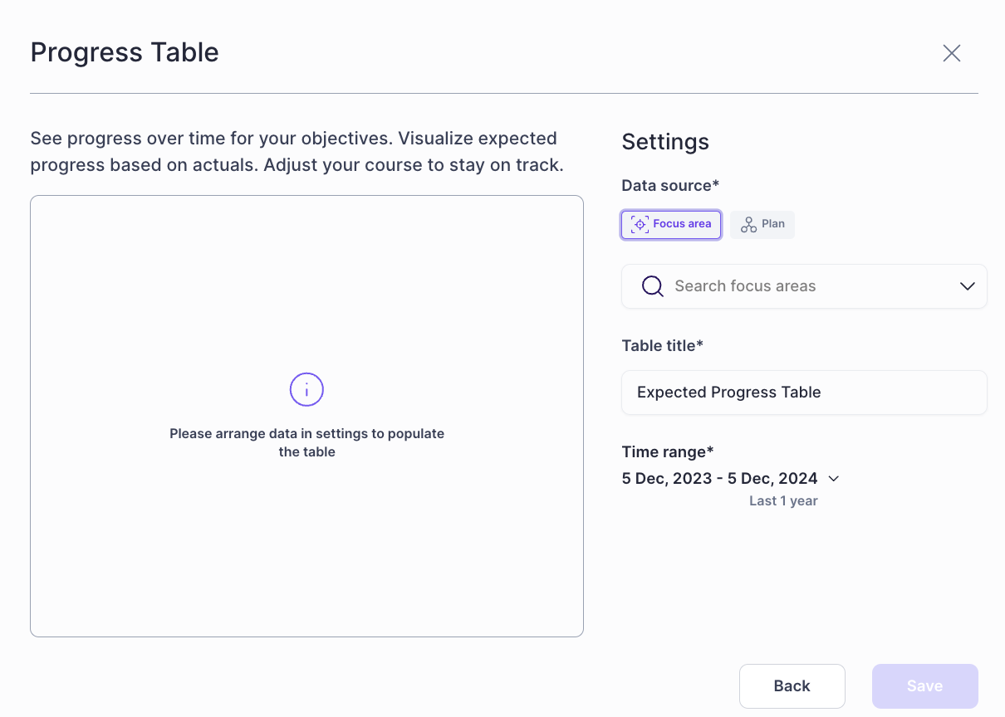The width and height of the screenshot is (1005, 717).
Task: Click the Progress Table title heading
Action: click(125, 52)
